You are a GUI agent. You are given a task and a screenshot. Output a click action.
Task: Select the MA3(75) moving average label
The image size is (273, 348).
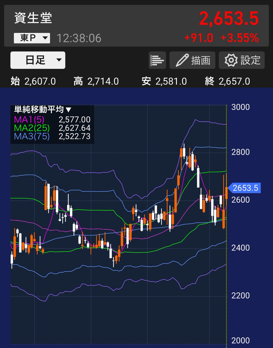tap(32, 136)
